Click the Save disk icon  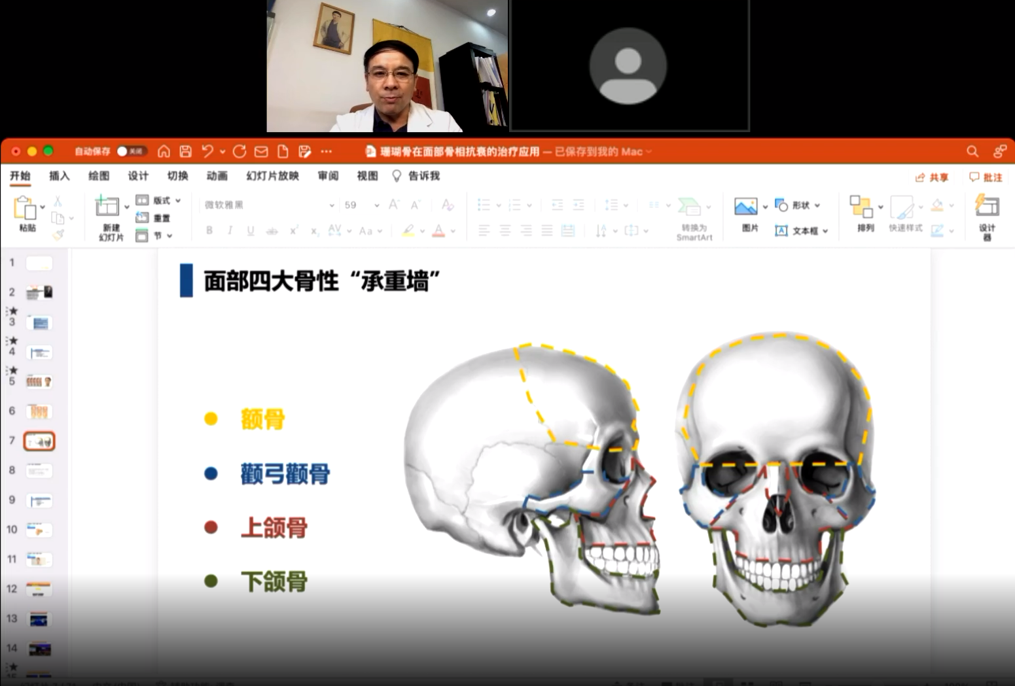(x=186, y=151)
